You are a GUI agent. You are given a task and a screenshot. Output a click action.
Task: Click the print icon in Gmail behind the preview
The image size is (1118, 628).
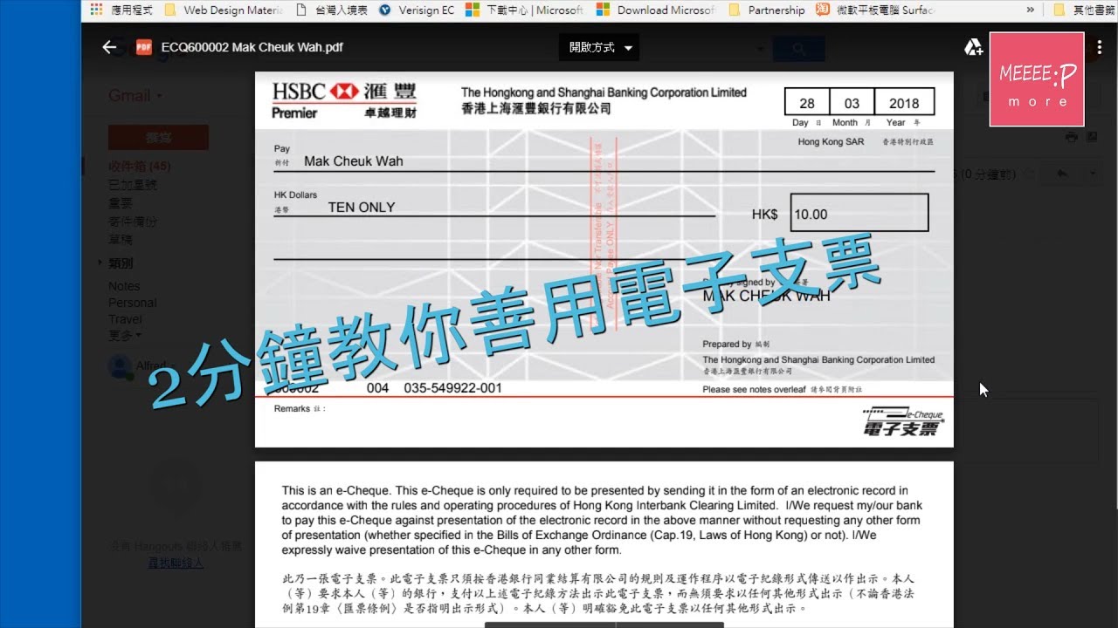1072,137
